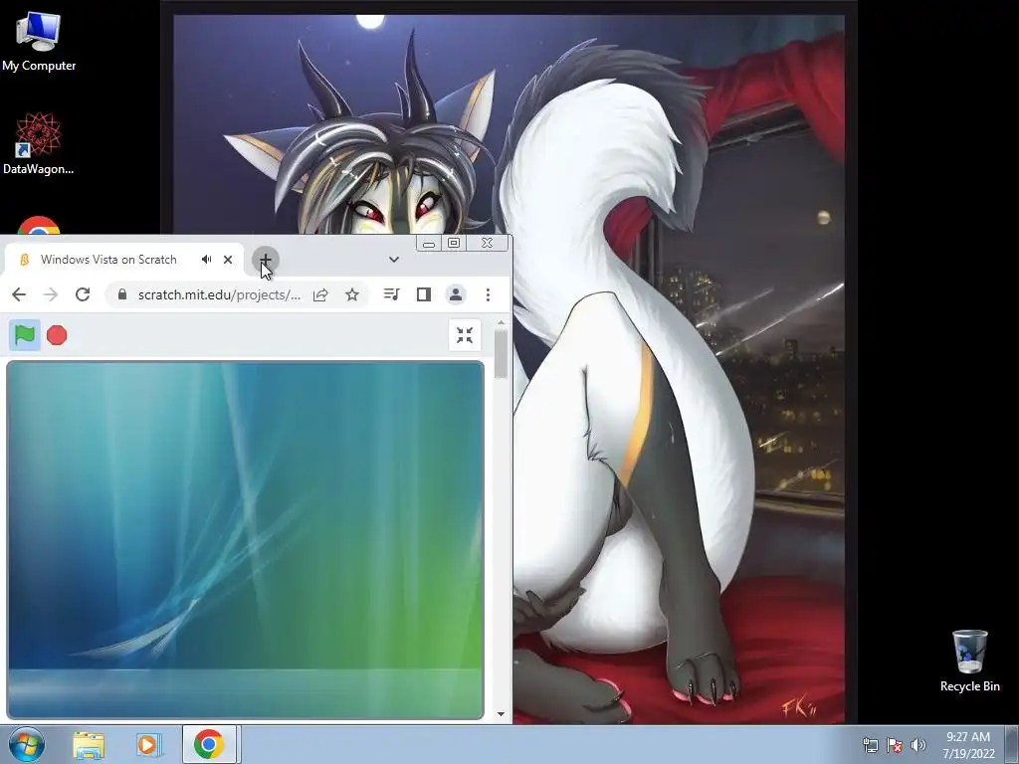Go back in Chrome browser
The height and width of the screenshot is (764, 1019).
pos(19,294)
